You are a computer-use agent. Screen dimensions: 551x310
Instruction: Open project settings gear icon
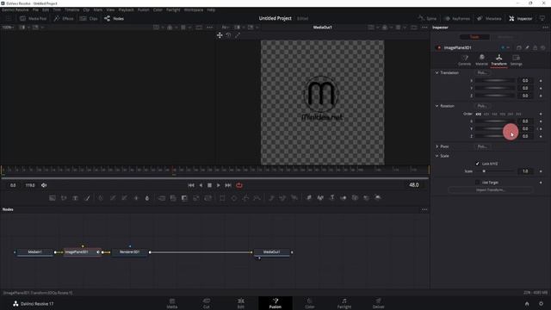542,304
